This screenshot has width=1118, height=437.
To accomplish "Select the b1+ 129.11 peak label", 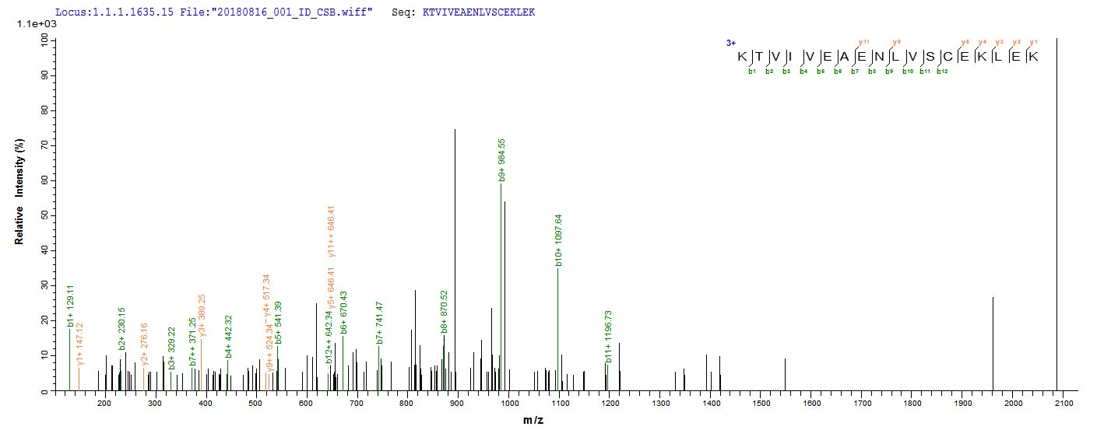I will tap(70, 306).
